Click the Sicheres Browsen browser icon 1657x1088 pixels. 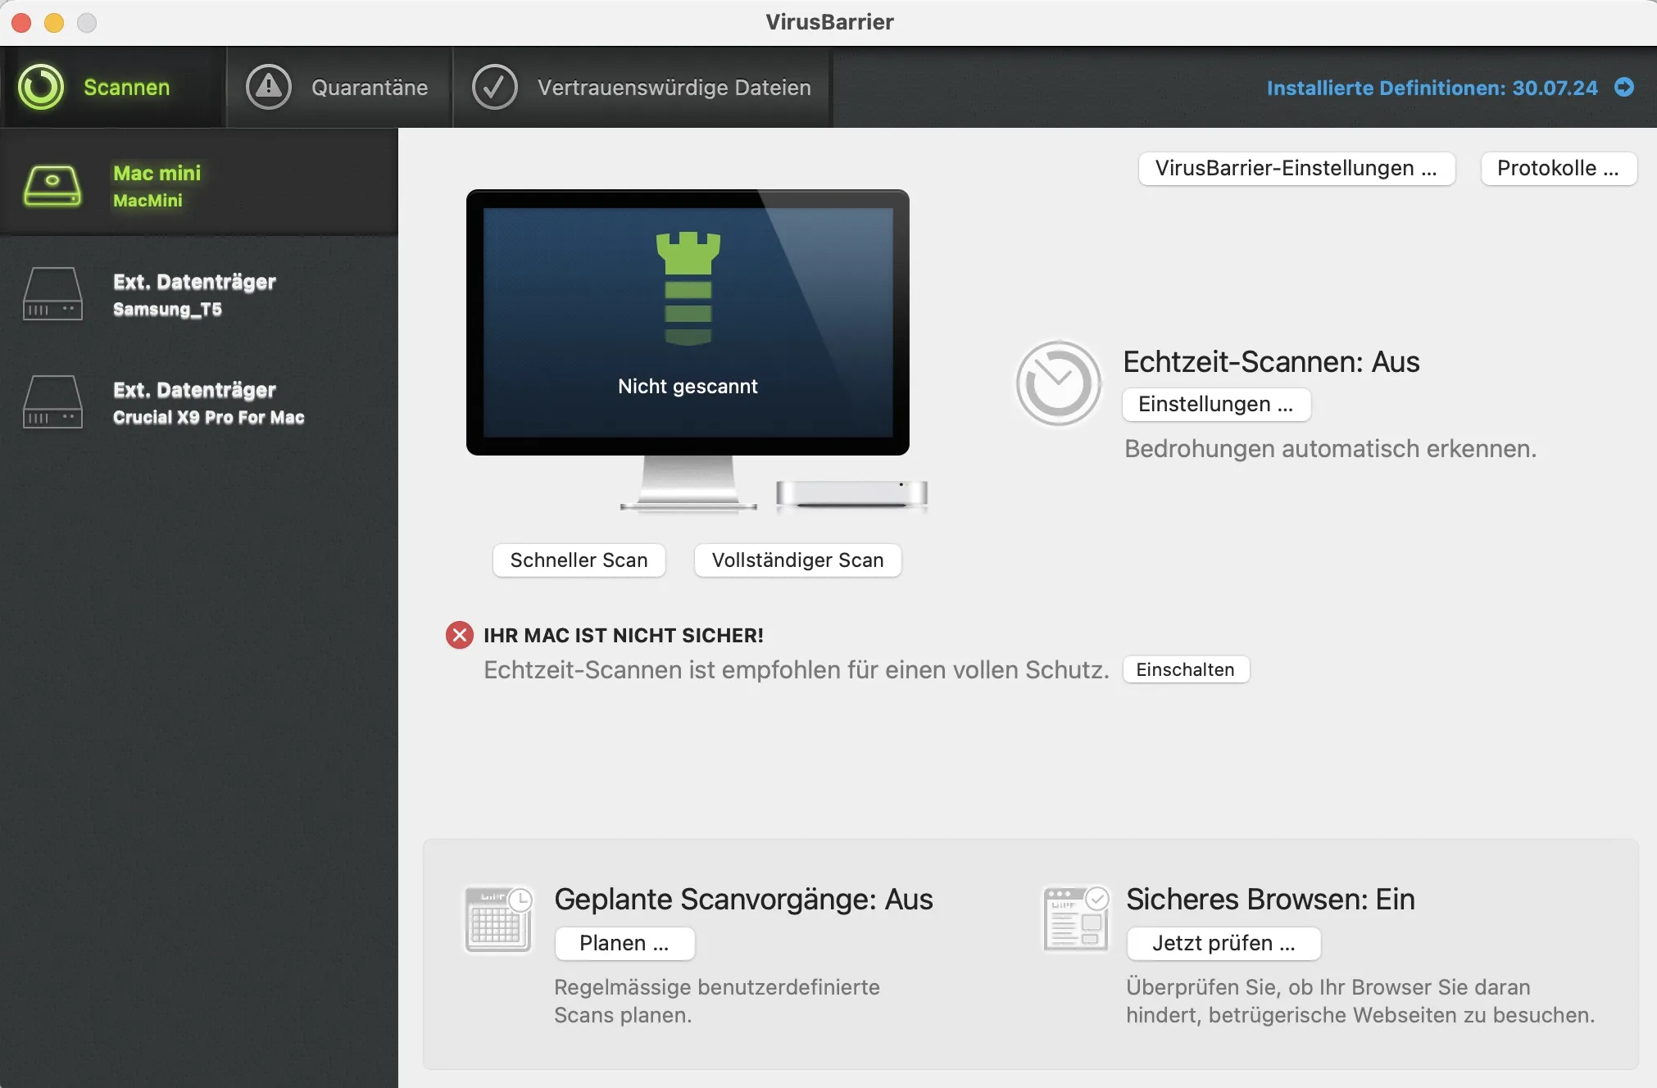(1074, 919)
